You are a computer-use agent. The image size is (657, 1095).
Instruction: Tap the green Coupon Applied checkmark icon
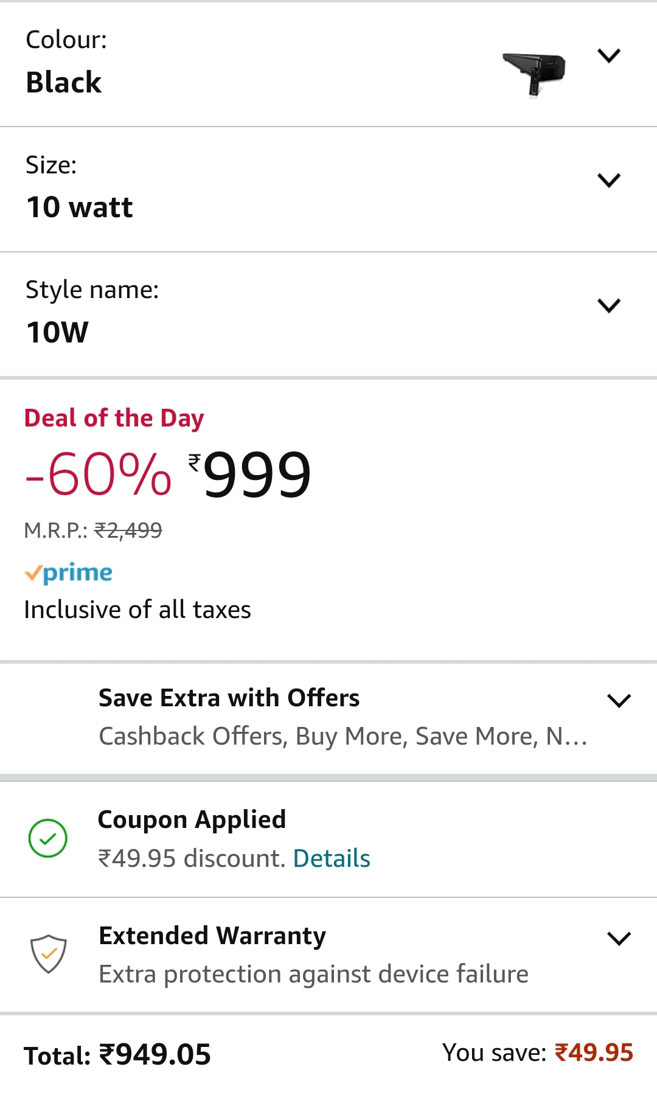pyautogui.click(x=48, y=838)
